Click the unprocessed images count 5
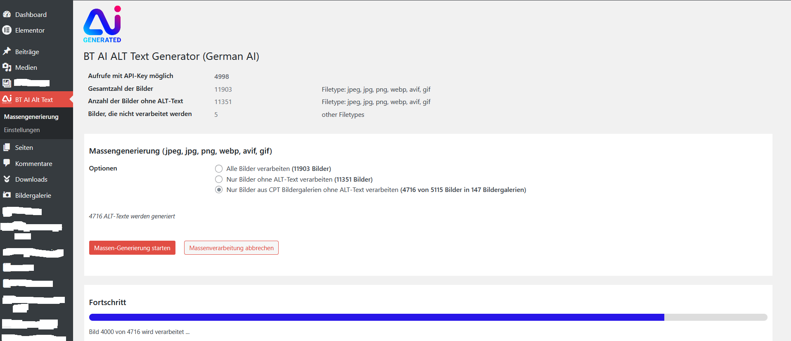The height and width of the screenshot is (341, 791). 216,114
